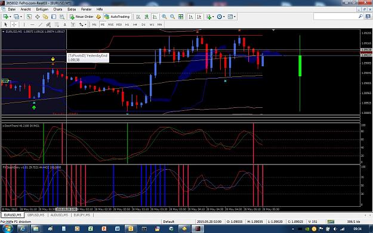The height and width of the screenshot is (233, 373).
Task: Click the Profiles icon
Action: click(16, 17)
